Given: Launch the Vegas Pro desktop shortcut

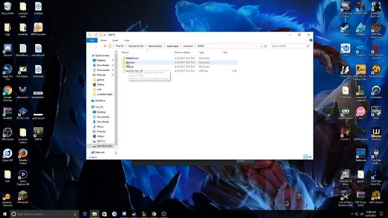Looking at the screenshot, I should (x=7, y=72).
